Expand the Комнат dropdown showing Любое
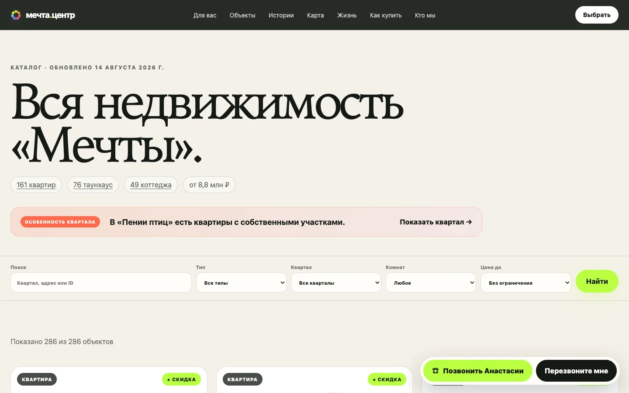The width and height of the screenshot is (629, 393). 431,283
